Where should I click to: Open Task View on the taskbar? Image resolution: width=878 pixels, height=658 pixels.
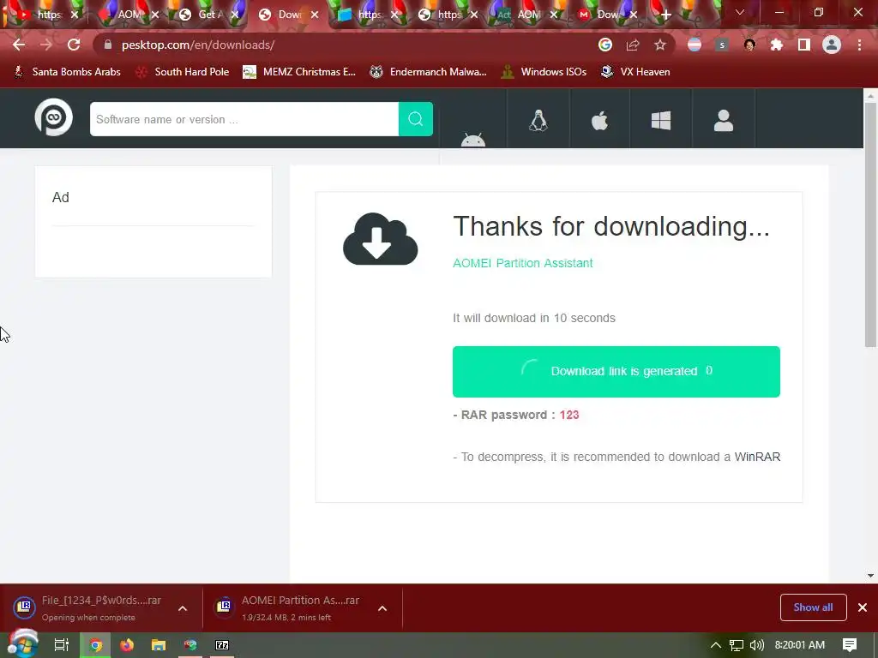pos(62,645)
